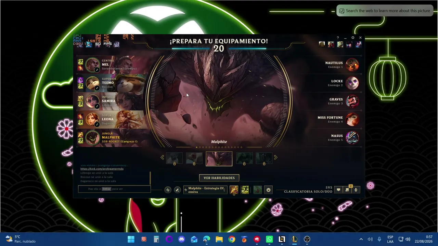Click Teemo's top summoner spell icon

[x=80, y=80]
